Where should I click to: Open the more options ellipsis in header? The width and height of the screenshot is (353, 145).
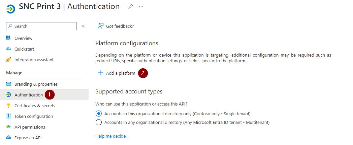(x=141, y=7)
